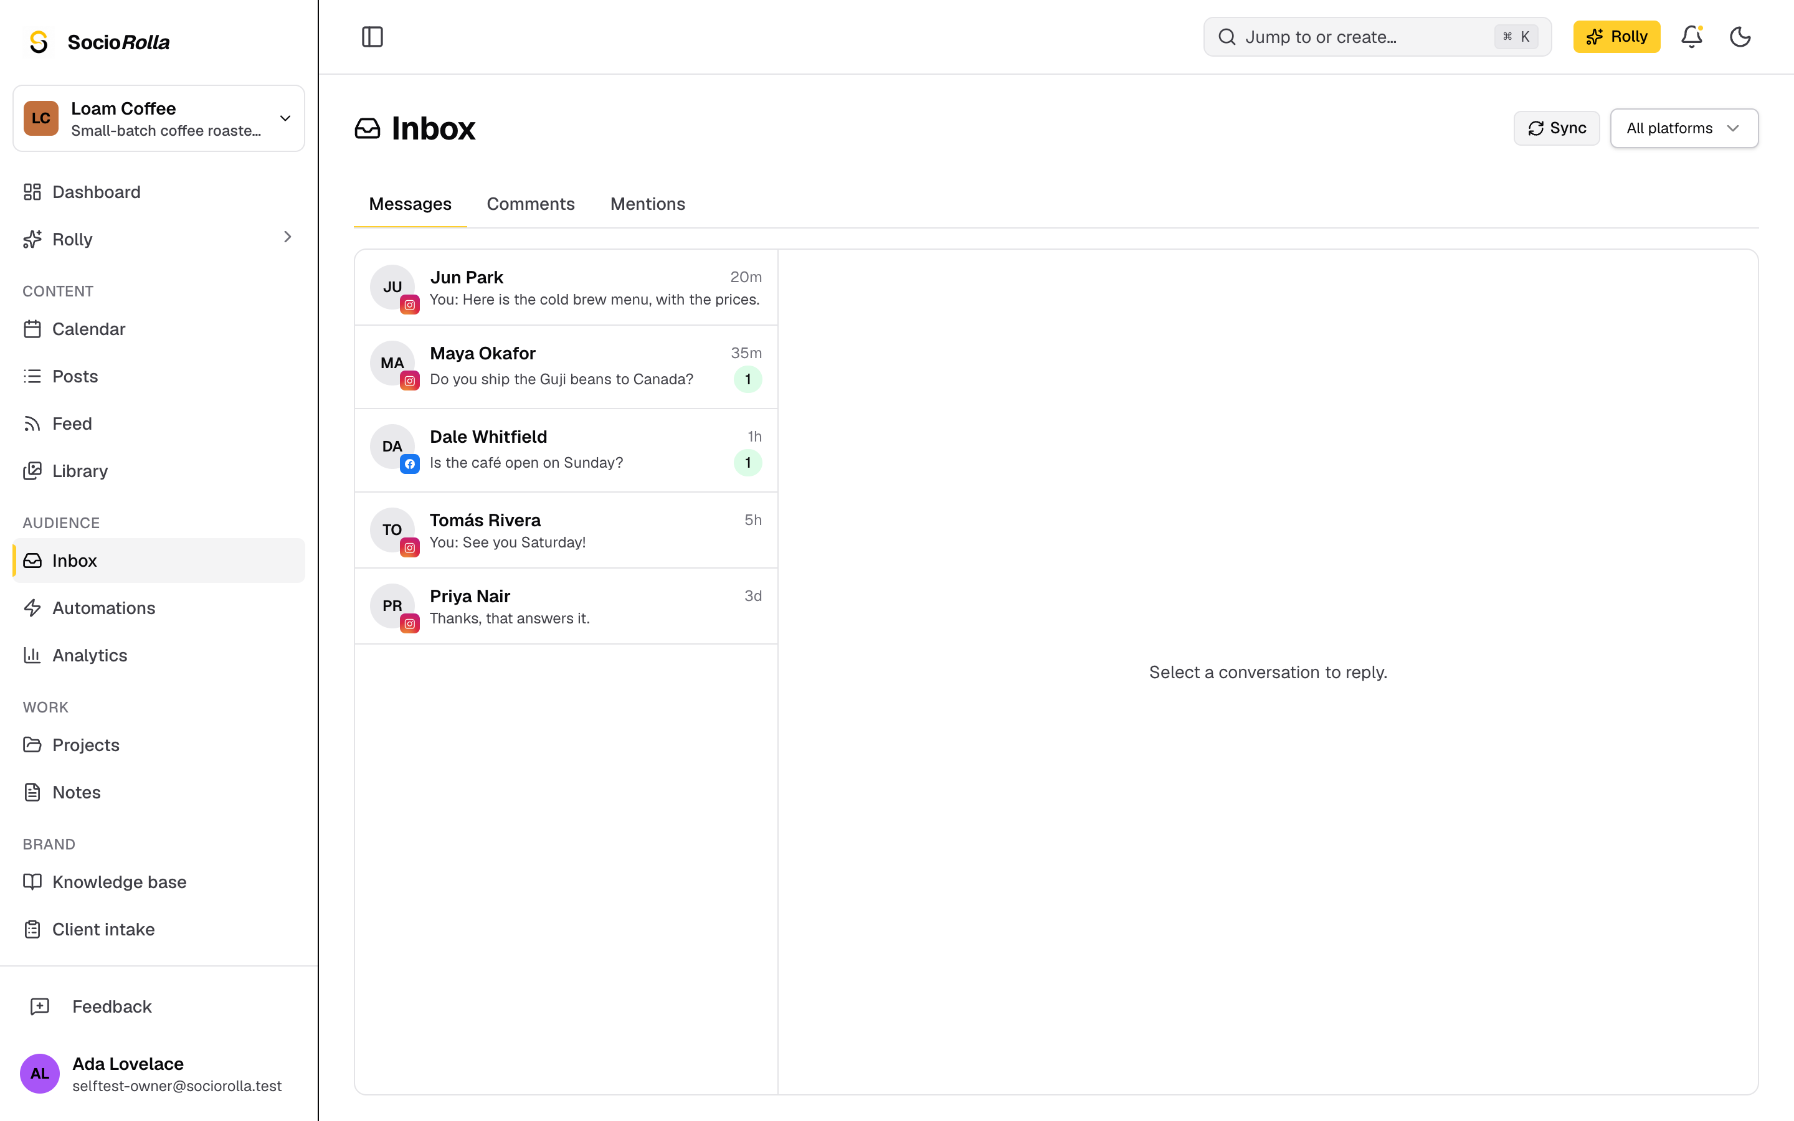Screen dimensions: 1794x1121
Task: Open Knowledge base in sidebar
Action: coord(159,881)
